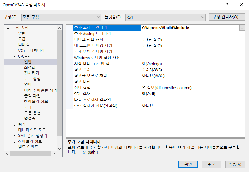Click the tree horizontal scroll-left arrow

coord(7,154)
